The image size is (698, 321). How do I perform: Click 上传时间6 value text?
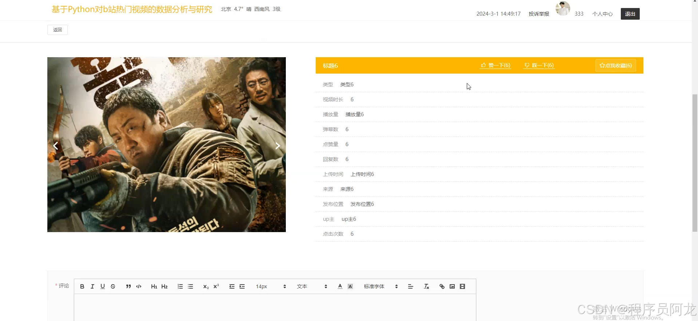[362, 174]
